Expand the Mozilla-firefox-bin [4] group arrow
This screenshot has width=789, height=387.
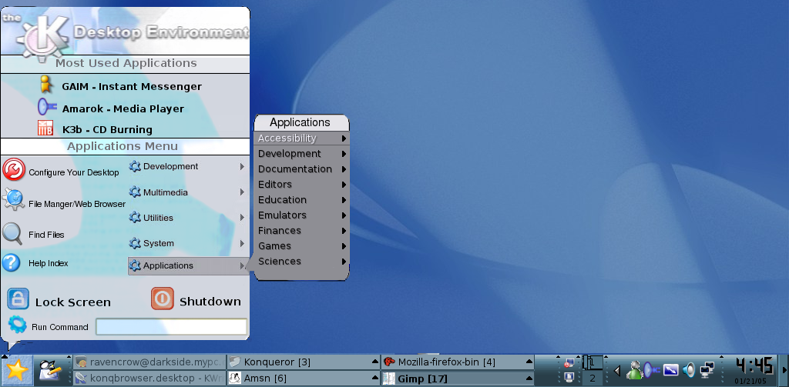[x=529, y=362]
